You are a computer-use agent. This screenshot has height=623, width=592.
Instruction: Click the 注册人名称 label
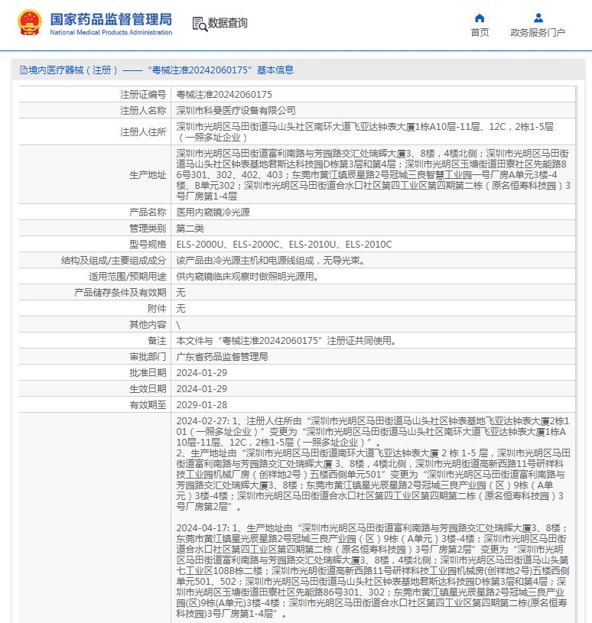tap(143, 110)
